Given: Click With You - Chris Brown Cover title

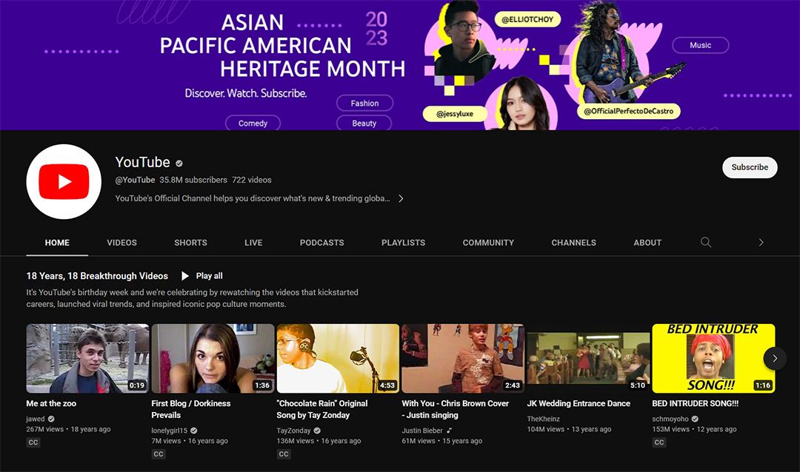Looking at the screenshot, I should [x=455, y=409].
